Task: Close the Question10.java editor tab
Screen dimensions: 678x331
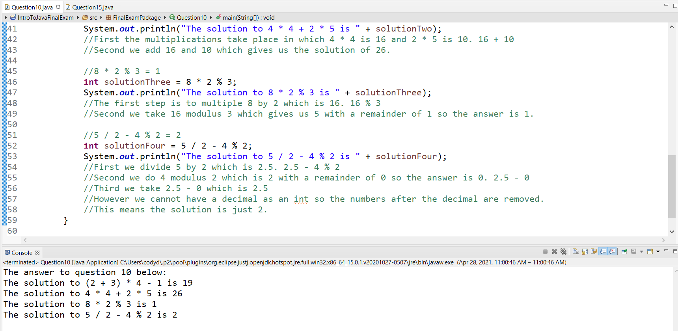Action: pyautogui.click(x=58, y=7)
